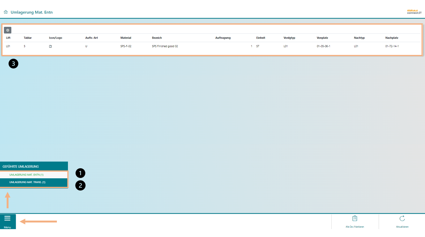
Task: Sort by the Lift column header
Action: pyautogui.click(x=8, y=38)
